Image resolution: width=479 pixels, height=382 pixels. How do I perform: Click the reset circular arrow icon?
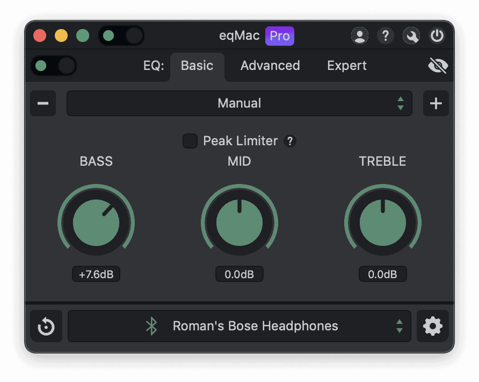[x=46, y=326]
